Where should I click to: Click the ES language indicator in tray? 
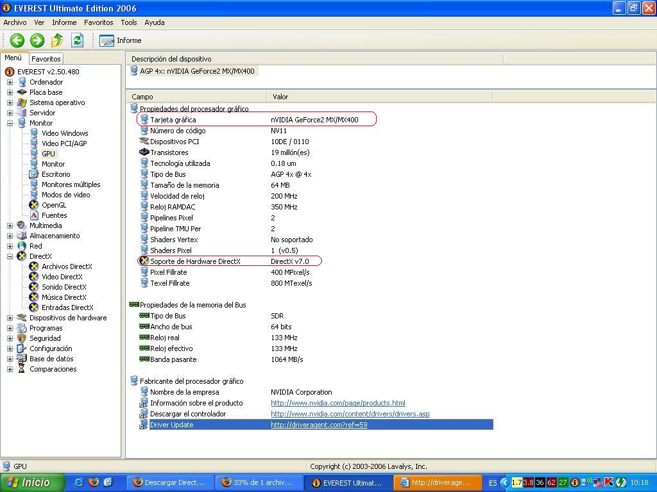coord(493,483)
